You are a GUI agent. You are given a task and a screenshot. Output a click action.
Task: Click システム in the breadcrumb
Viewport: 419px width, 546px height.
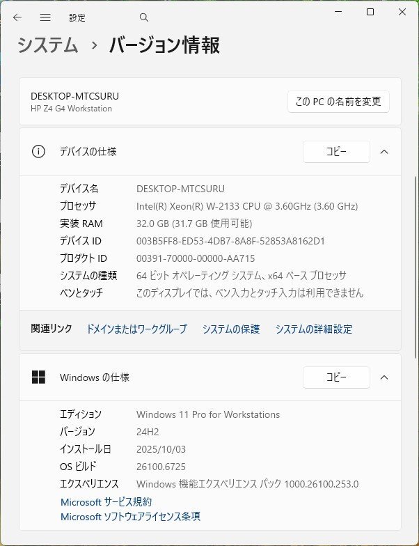point(47,45)
